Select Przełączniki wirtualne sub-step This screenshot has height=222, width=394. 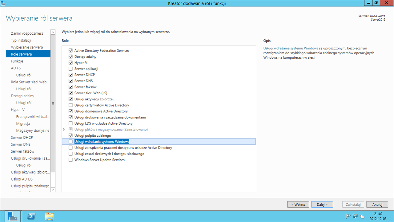tap(33, 117)
